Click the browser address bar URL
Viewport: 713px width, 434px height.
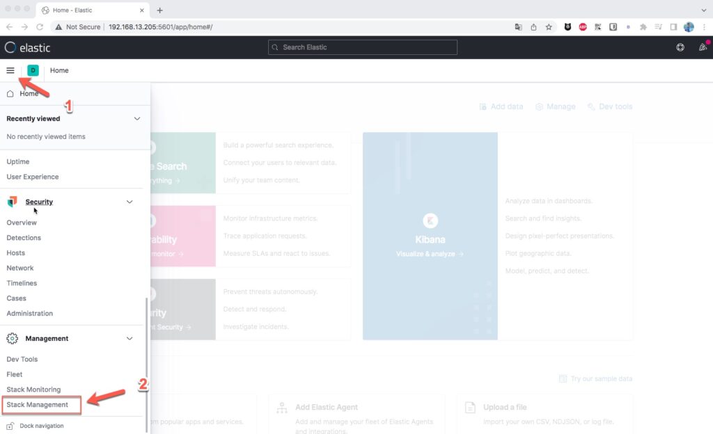coord(160,27)
